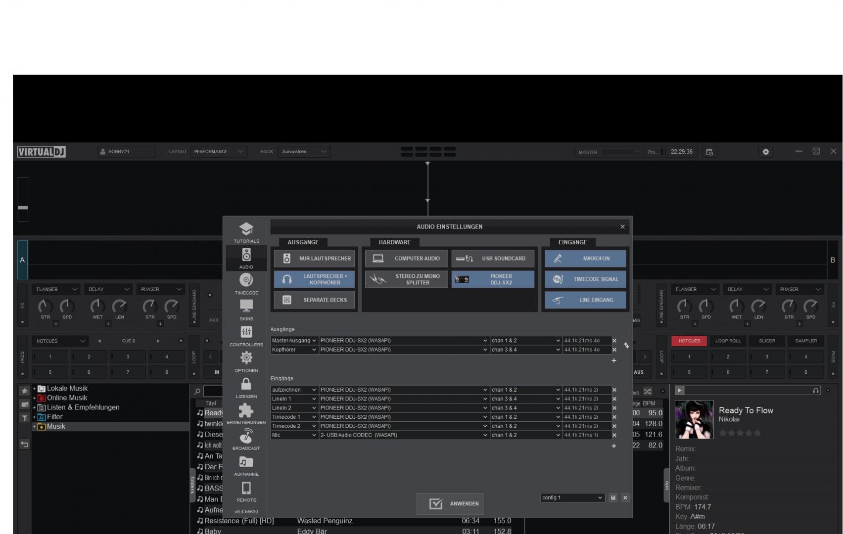Switch right pads to Hotcues tab
This screenshot has width=843, height=534.
(689, 341)
